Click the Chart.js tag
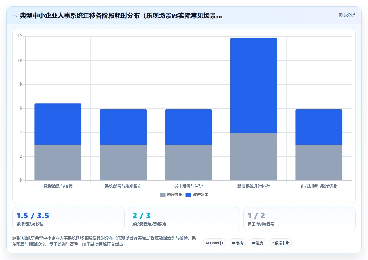The width and height of the screenshot is (368, 260). click(214, 243)
